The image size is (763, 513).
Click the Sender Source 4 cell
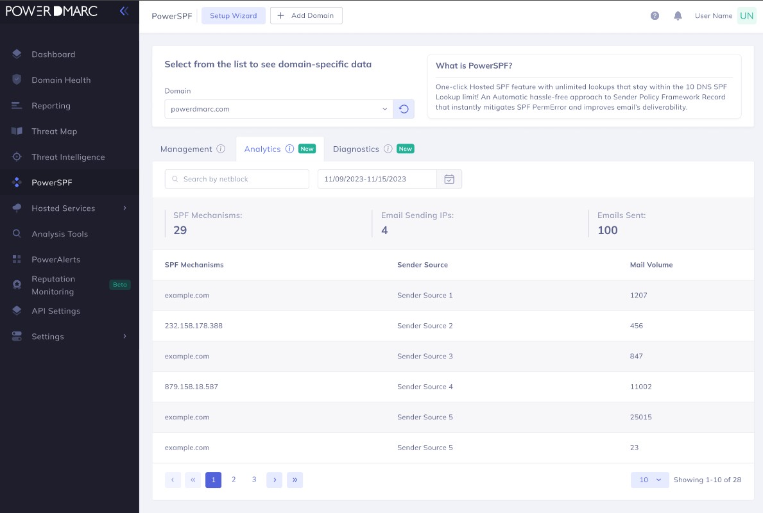(x=425, y=387)
